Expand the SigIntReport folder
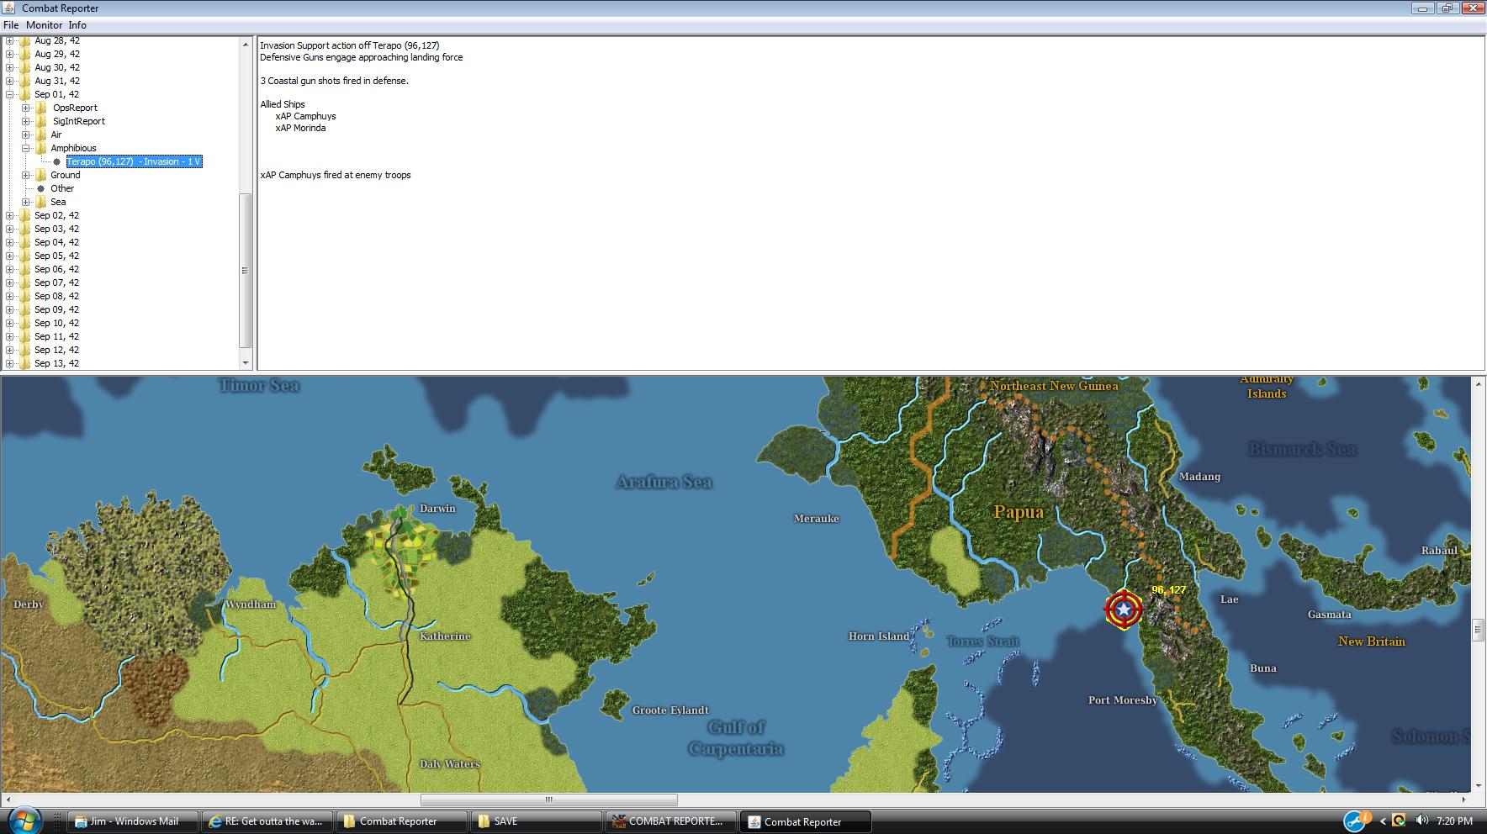Screen dimensions: 1487x834 26,121
